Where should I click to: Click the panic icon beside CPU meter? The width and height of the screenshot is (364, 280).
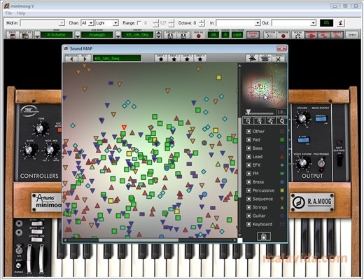click(341, 23)
